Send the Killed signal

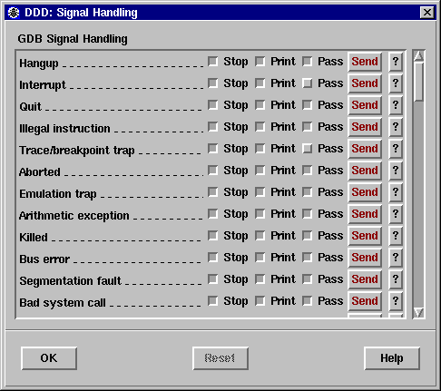click(365, 236)
